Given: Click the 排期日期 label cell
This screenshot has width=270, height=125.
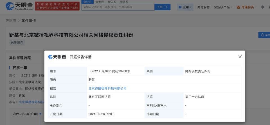Looking at the screenshot, I should click(164, 114).
